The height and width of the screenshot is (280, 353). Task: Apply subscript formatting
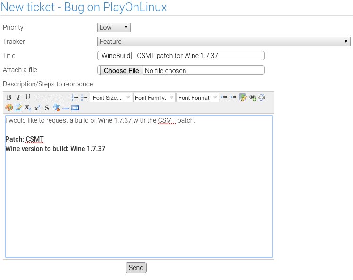click(28, 108)
